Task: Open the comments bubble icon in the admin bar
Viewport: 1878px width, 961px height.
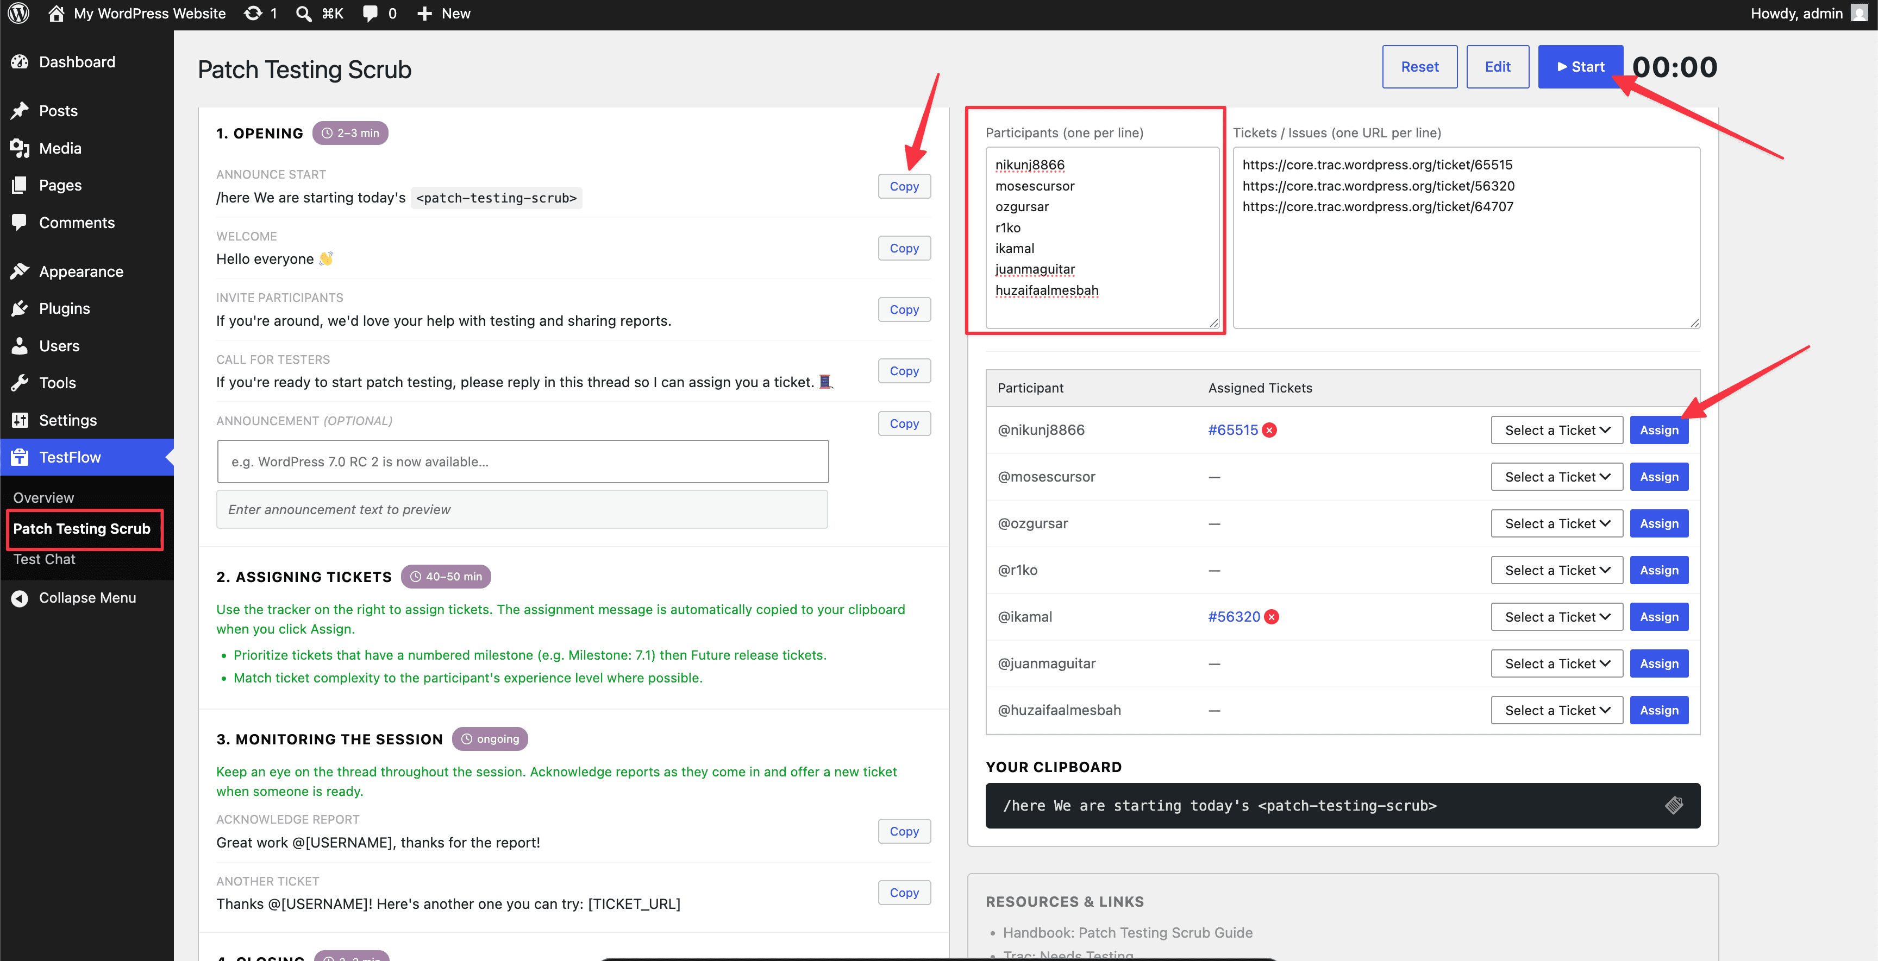Action: (371, 13)
